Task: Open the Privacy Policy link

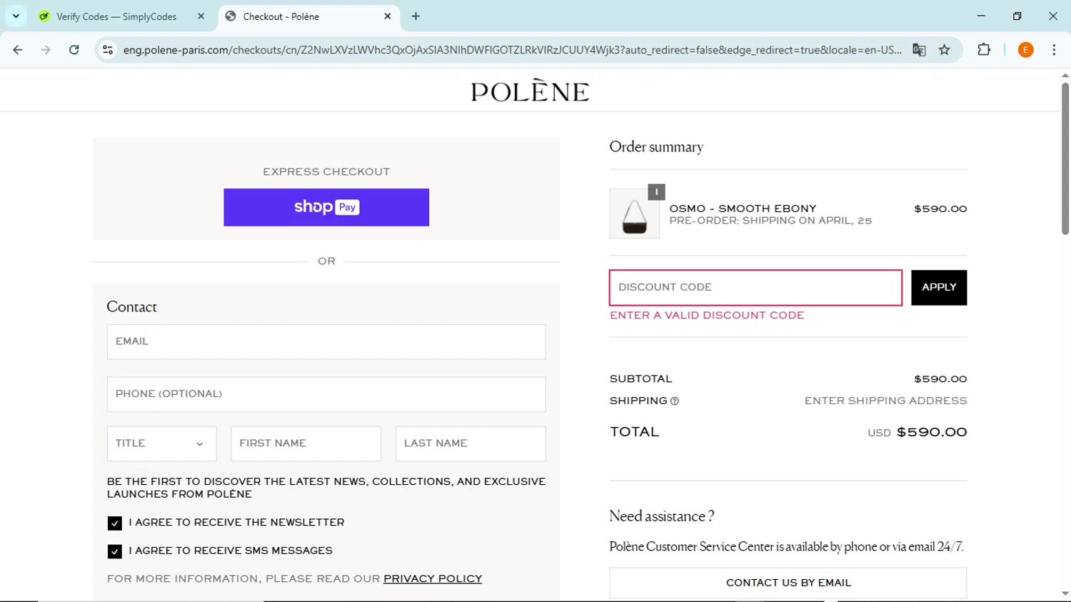Action: click(x=433, y=578)
